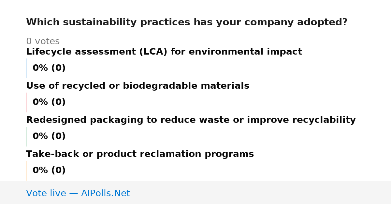The height and width of the screenshot is (204, 391).
Task: Click 0% (0) result under recycled materials
Action: (x=49, y=102)
